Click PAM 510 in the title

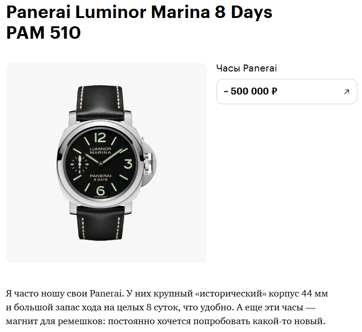coord(43,33)
